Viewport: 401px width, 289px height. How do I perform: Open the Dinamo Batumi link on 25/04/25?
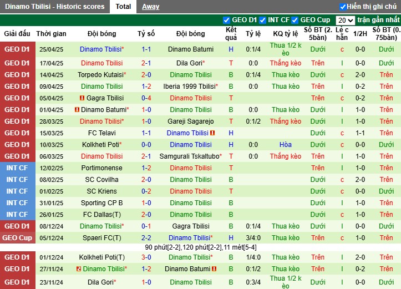(191, 49)
